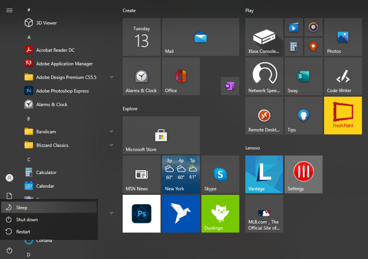Viewport: 368px width, 259px height.
Task: Open the Lenovo Vantage tile
Action: [x=264, y=174]
